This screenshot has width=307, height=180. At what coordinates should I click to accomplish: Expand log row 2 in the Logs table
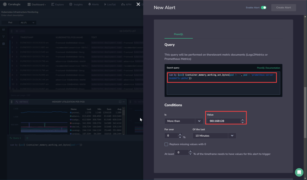[17, 48]
